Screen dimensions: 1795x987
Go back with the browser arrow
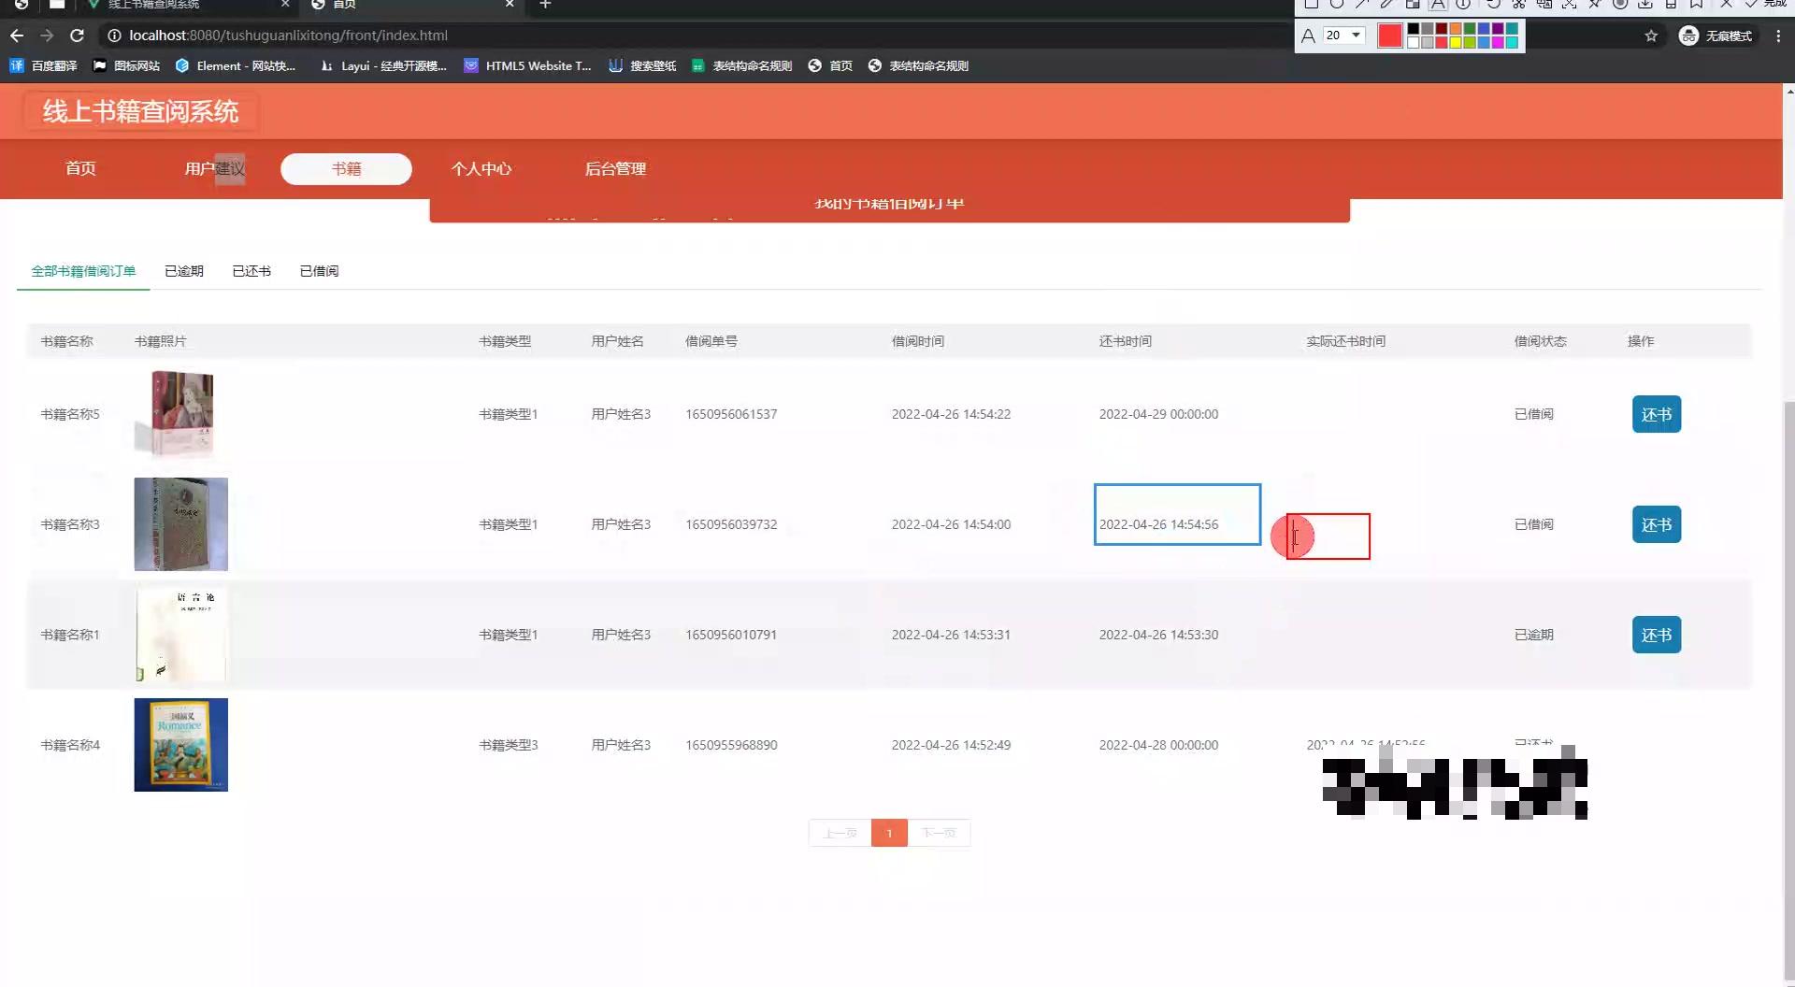(x=17, y=36)
